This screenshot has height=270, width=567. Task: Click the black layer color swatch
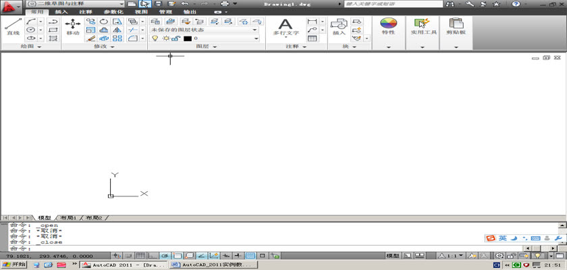188,38
